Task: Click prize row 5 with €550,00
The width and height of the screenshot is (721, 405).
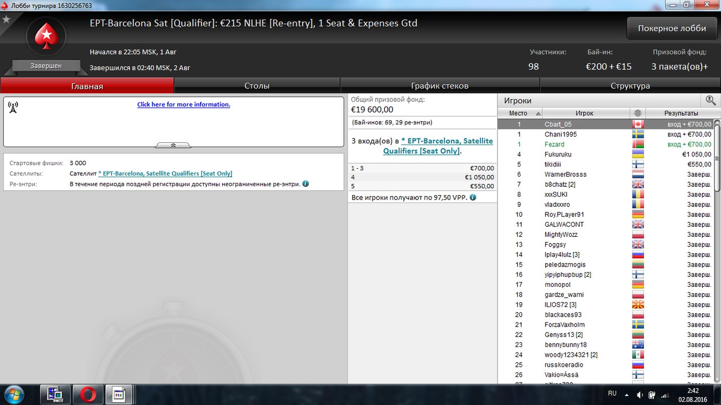Action: pos(422,186)
